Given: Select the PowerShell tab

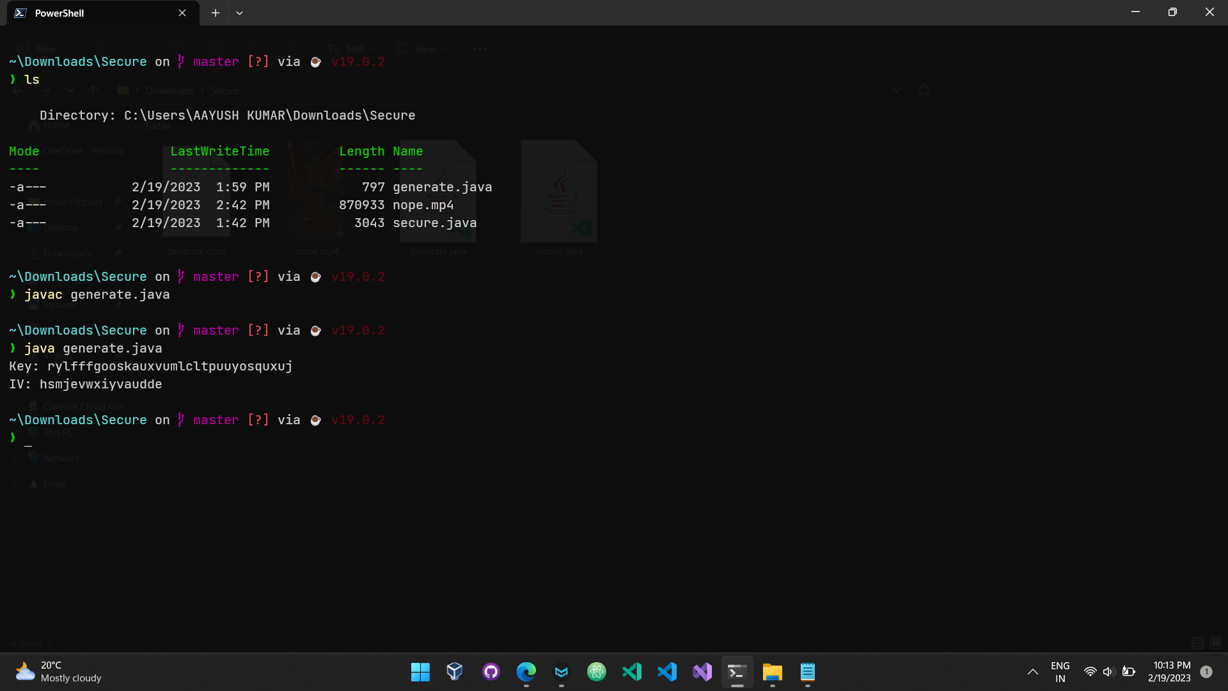Looking at the screenshot, I should (x=90, y=13).
